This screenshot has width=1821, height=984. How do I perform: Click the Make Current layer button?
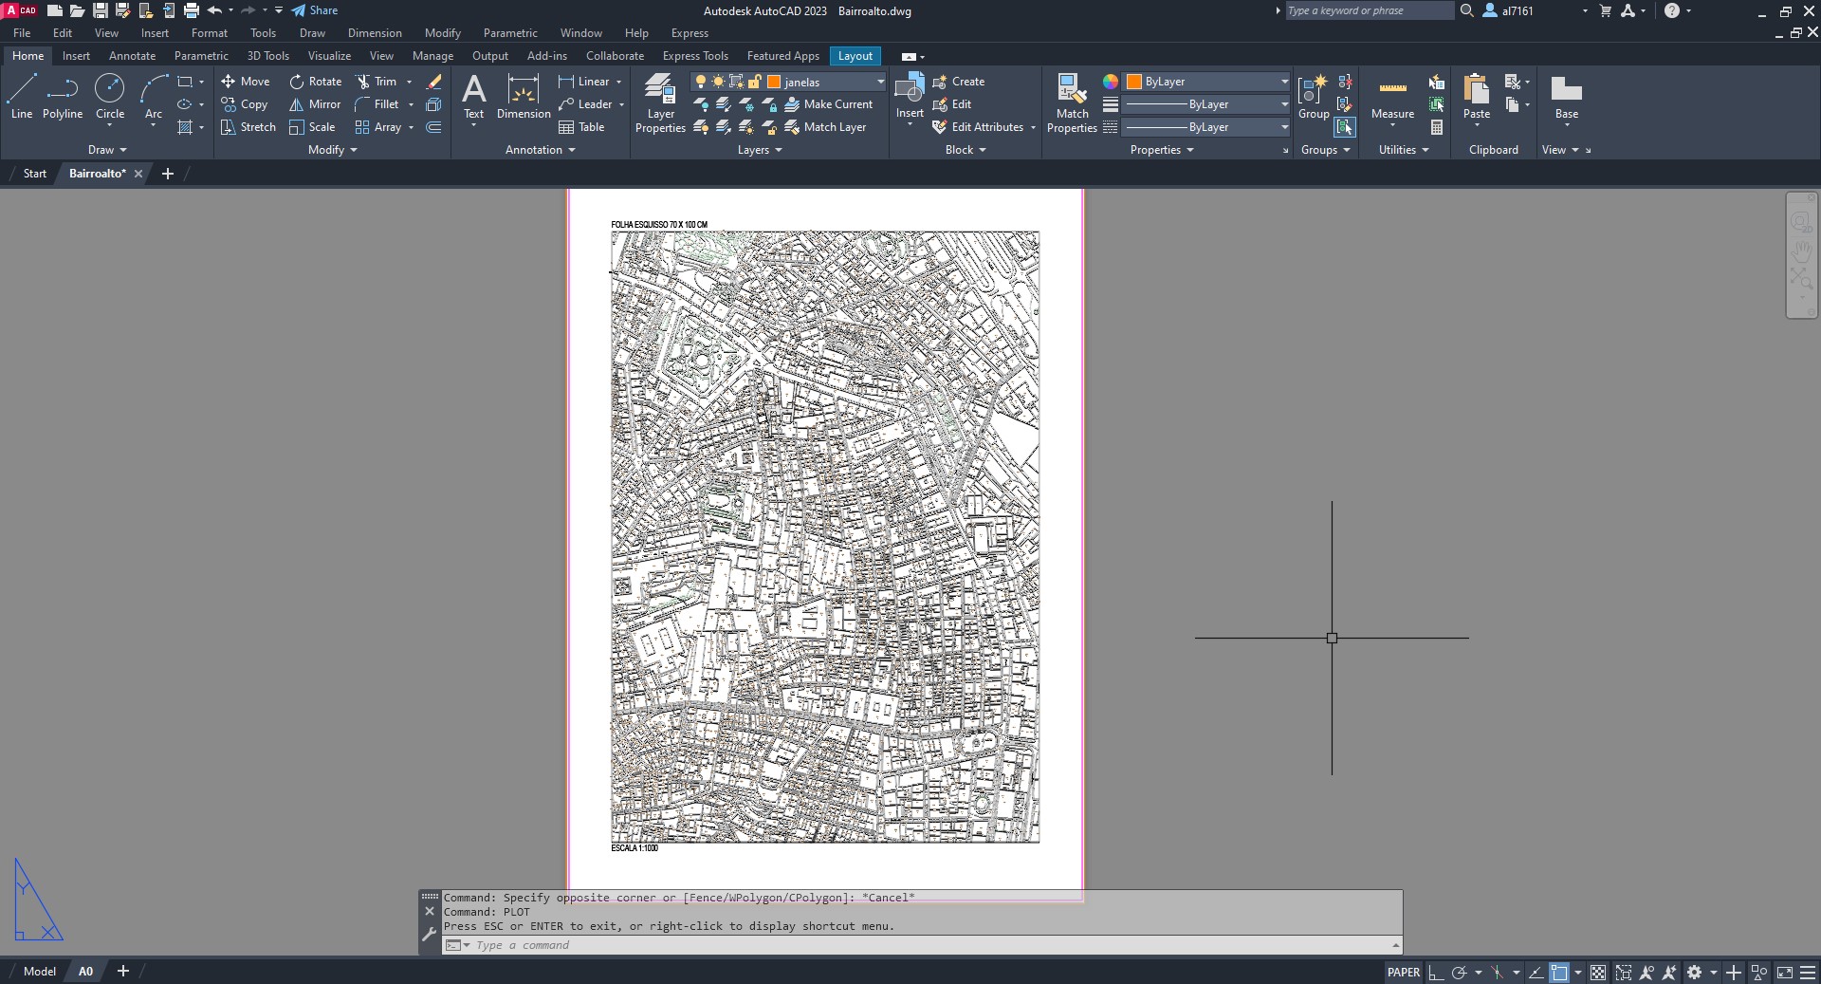point(828,104)
